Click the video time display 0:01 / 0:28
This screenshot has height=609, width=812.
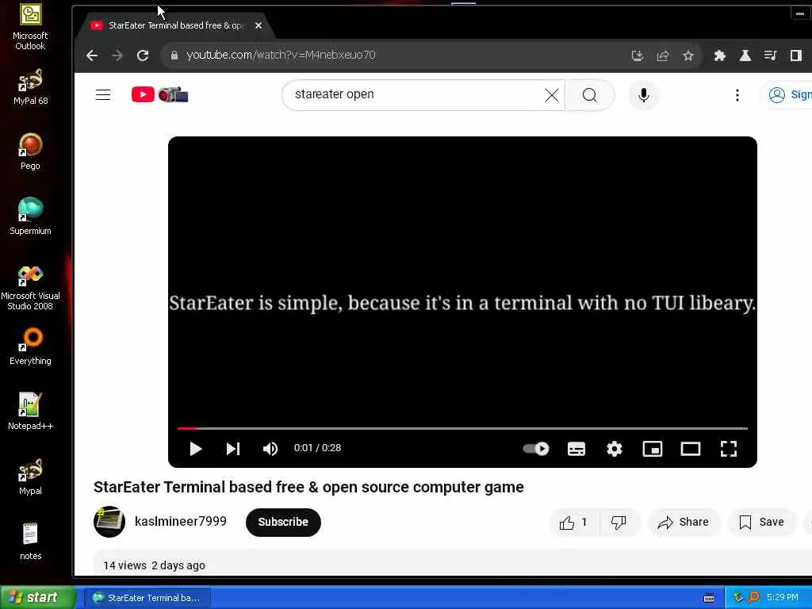tap(317, 448)
